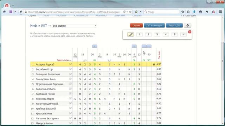The height and width of the screenshot is (126, 225).
Task: Click the 'Задать типы →' link
Action: pyautogui.click(x=64, y=60)
